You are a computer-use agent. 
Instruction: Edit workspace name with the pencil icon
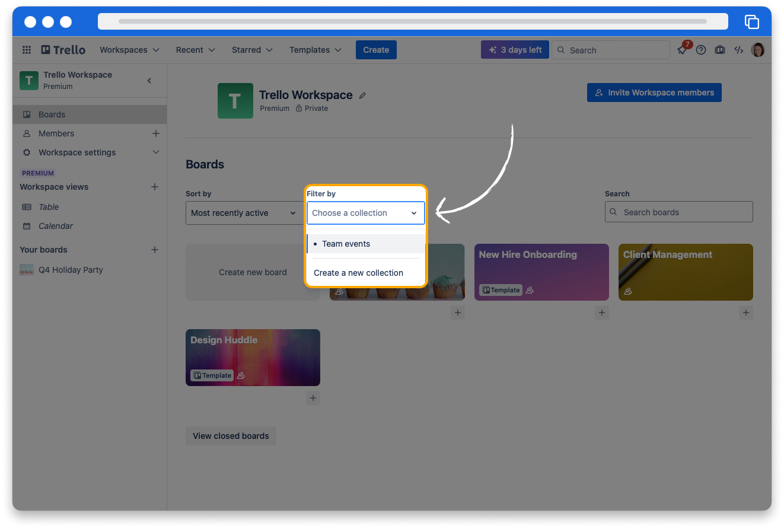(x=362, y=95)
